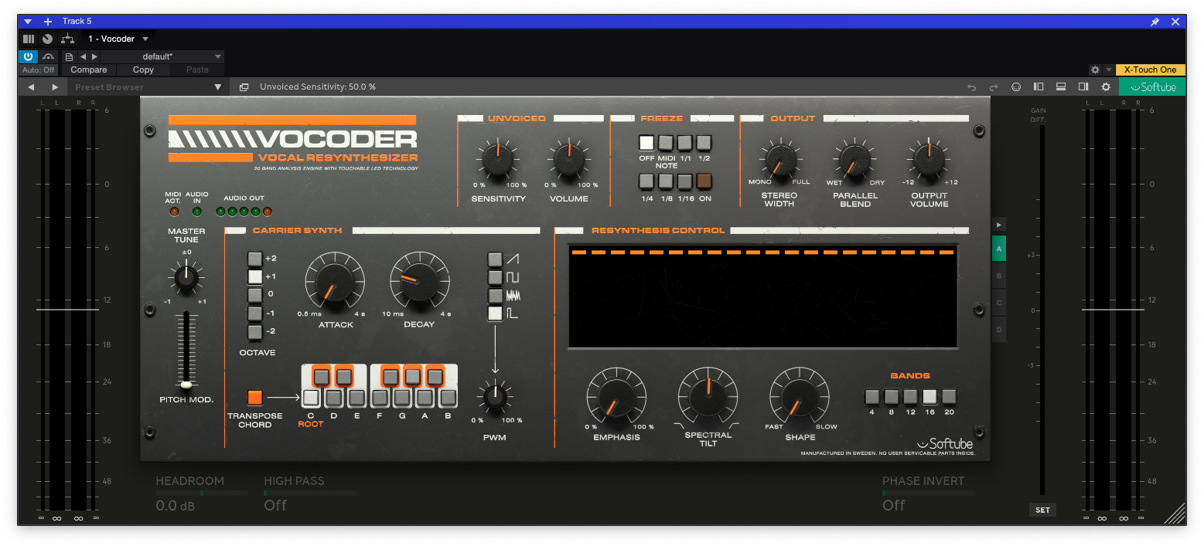
Task: Select 4 bands button
Action: 872,397
